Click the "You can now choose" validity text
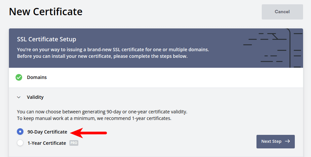This screenshot has width=311, height=157. click(x=104, y=112)
